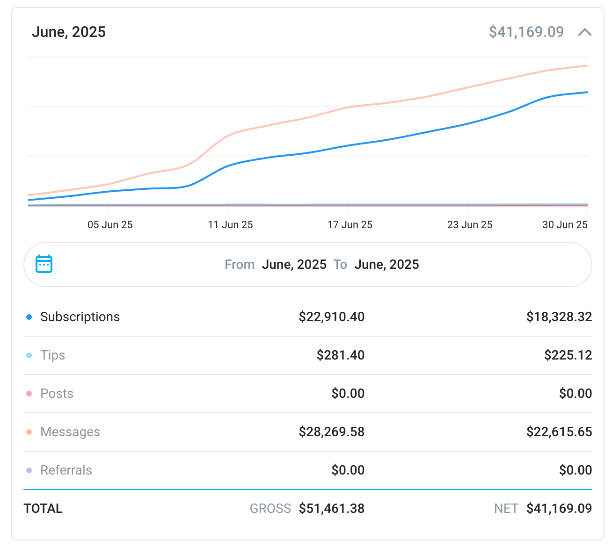This screenshot has height=547, width=612.
Task: Select the Referrals earnings row label
Action: [66, 470]
